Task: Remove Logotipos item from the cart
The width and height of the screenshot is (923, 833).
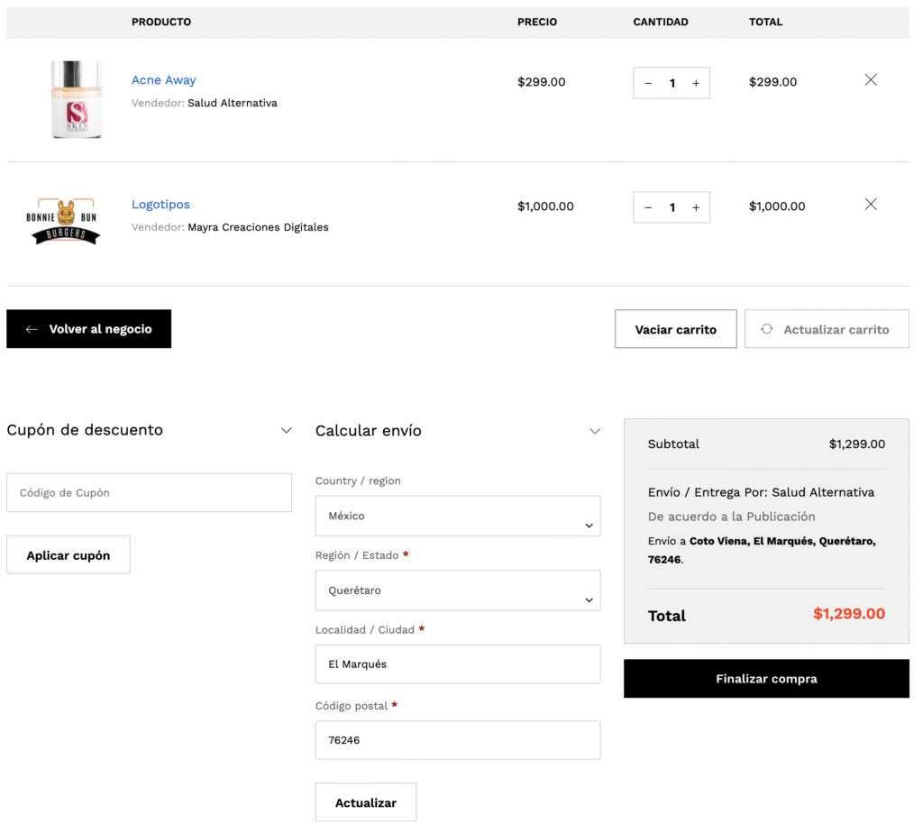Action: click(x=870, y=205)
